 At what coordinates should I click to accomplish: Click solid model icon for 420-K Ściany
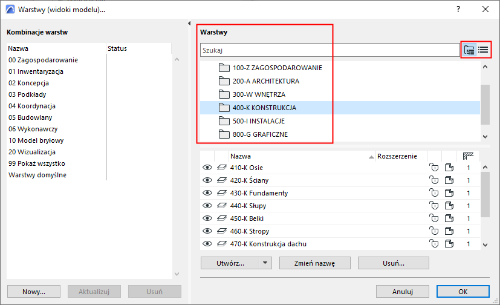click(x=449, y=180)
